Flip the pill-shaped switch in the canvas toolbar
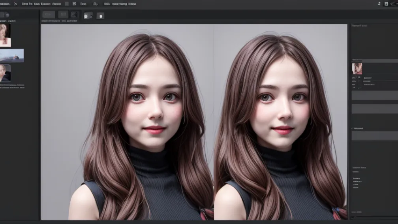Viewport: 398px width, 224px height. [x=88, y=16]
